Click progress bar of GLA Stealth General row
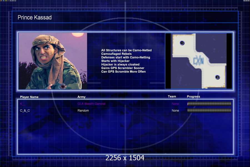250x167 pixels. point(209,104)
